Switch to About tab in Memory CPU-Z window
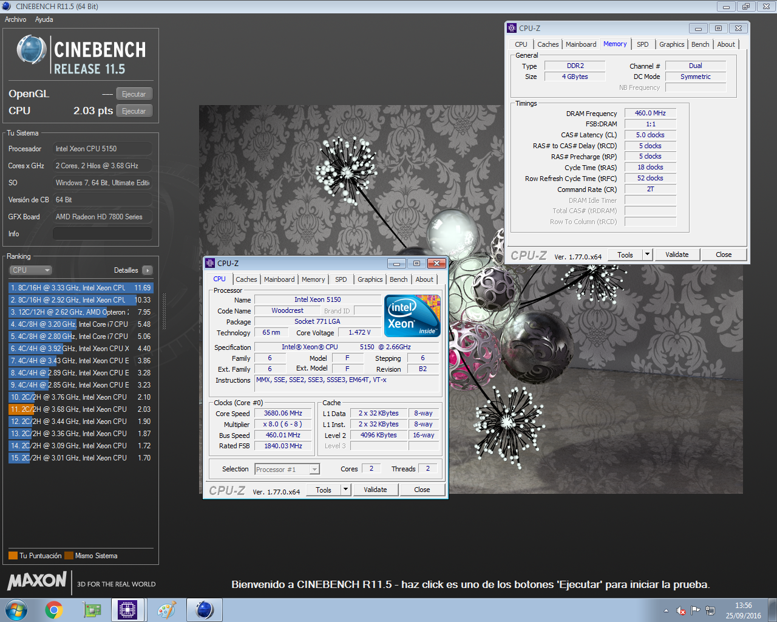777x622 pixels. tap(726, 44)
